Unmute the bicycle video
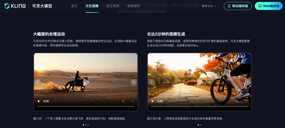Screen dimensions: 285x128 (x=237, y=101)
